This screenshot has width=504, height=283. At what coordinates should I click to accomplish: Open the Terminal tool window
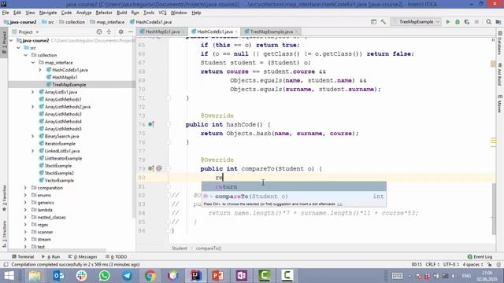(23, 257)
